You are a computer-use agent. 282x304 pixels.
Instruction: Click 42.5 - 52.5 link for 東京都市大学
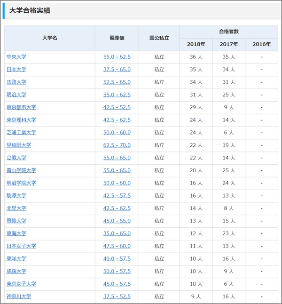point(117,107)
